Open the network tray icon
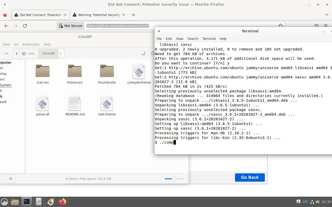This screenshot has width=332, height=207. [x=312, y=202]
